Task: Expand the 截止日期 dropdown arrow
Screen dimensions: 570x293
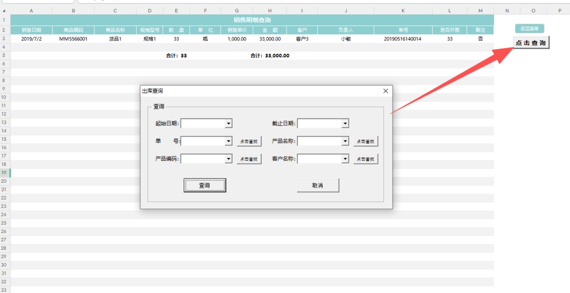Action: coord(345,123)
